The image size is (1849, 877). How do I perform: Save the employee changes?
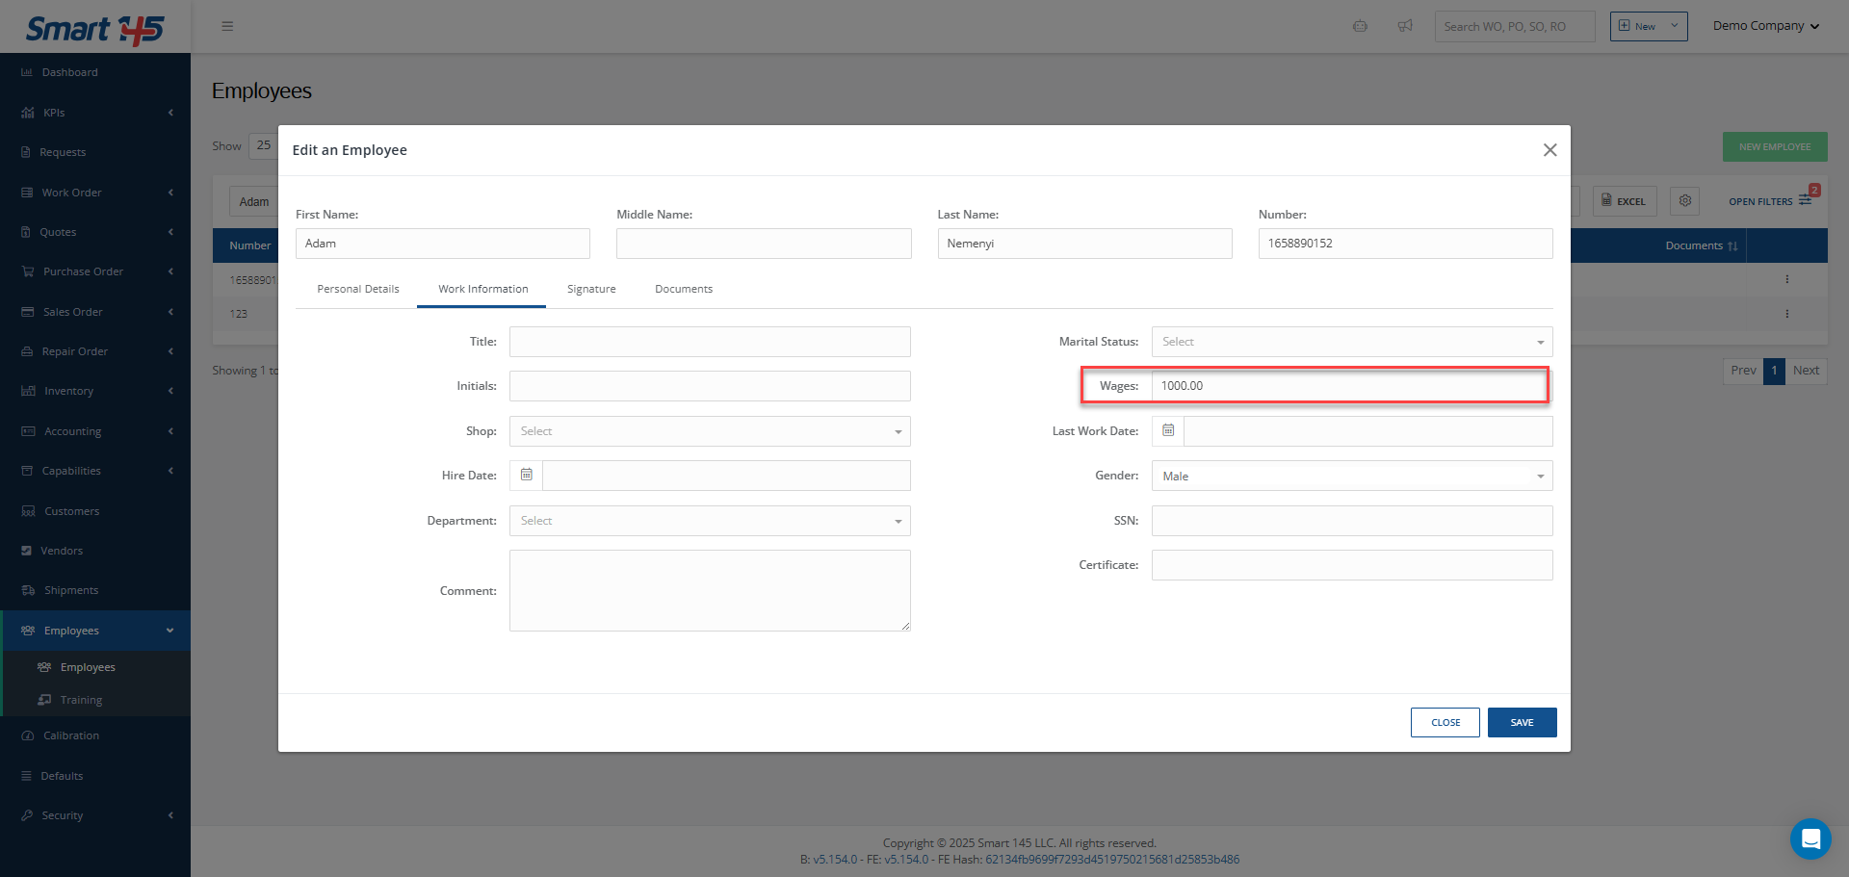pos(1522,723)
